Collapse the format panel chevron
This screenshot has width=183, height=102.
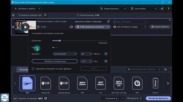point(171,68)
